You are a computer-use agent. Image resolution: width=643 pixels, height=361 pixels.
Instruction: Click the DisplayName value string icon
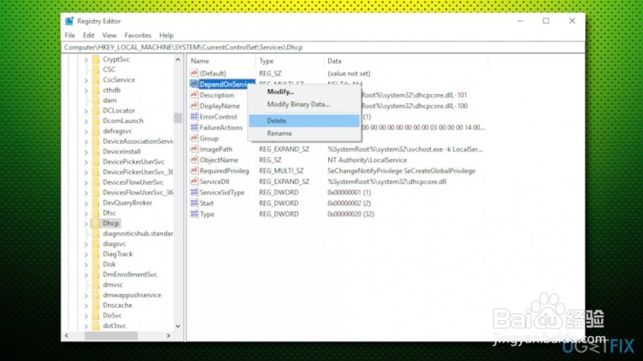pos(195,105)
